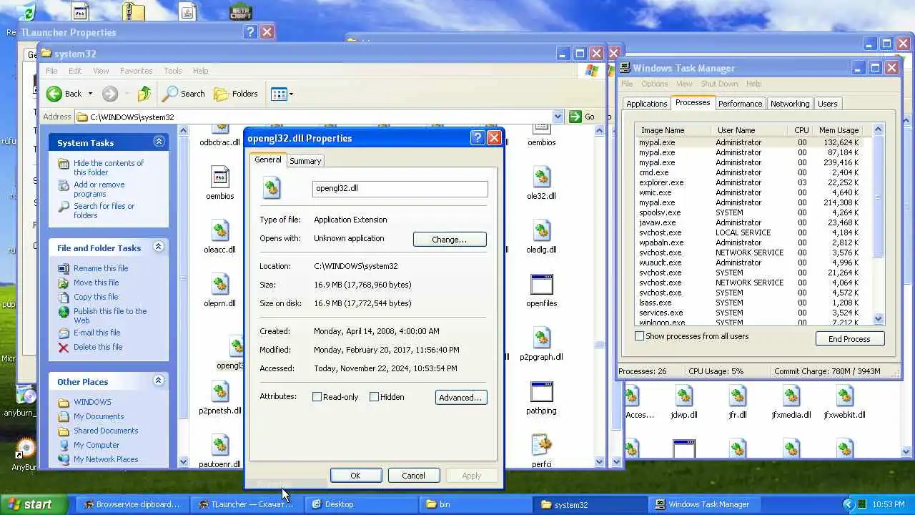Image resolution: width=915 pixels, height=515 pixels.
Task: Click the Advanced... attributes button
Action: pyautogui.click(x=461, y=398)
